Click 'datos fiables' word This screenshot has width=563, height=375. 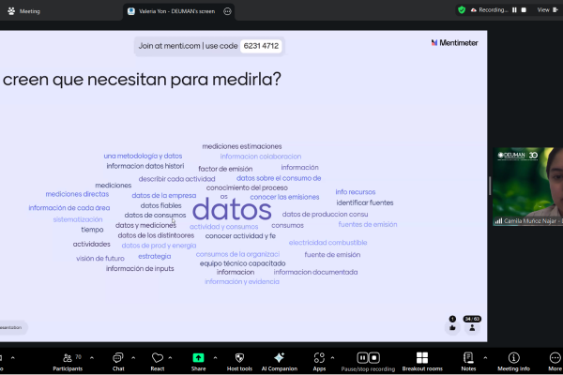click(x=160, y=205)
